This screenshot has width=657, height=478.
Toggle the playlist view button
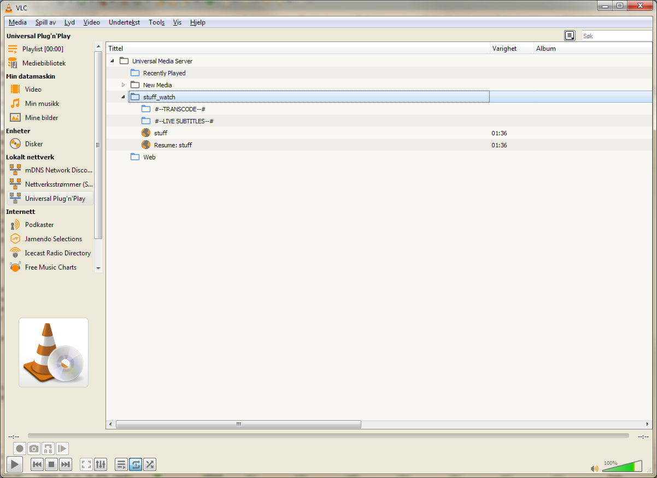(x=121, y=465)
